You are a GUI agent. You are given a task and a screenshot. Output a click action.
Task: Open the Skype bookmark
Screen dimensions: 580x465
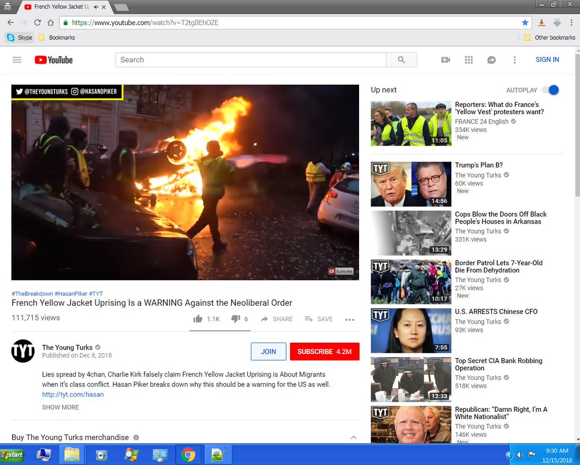point(19,37)
